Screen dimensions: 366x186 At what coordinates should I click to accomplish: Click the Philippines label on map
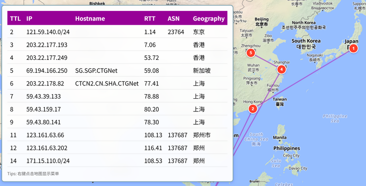tap(287, 148)
